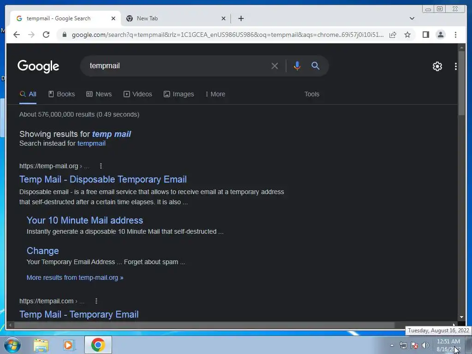
Task: Open the Windows Start menu
Action: (x=12, y=345)
